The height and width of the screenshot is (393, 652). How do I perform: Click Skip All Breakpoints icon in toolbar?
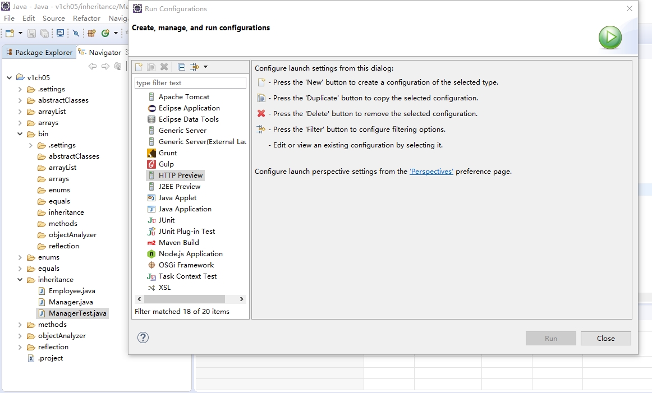click(76, 33)
